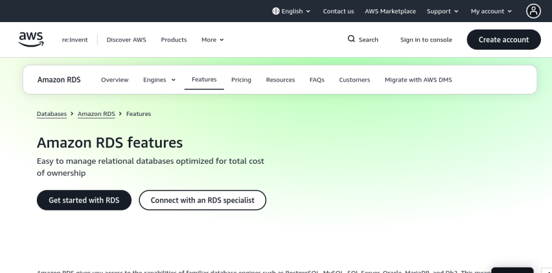The height and width of the screenshot is (273, 552).
Task: Click the search magnifier icon
Action: point(351,39)
